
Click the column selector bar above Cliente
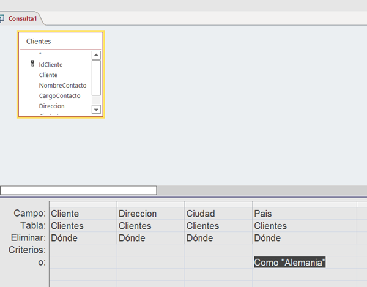pos(83,204)
